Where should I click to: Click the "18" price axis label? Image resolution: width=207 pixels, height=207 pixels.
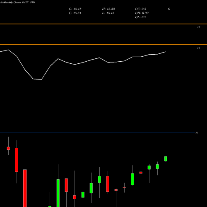pos(199,27)
